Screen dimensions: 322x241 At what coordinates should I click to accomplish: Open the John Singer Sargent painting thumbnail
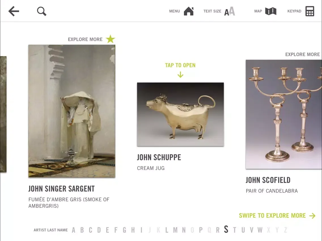72,111
